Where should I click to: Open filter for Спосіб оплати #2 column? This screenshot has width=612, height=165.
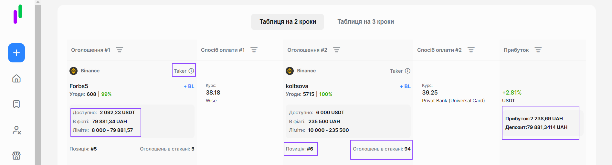click(471, 50)
